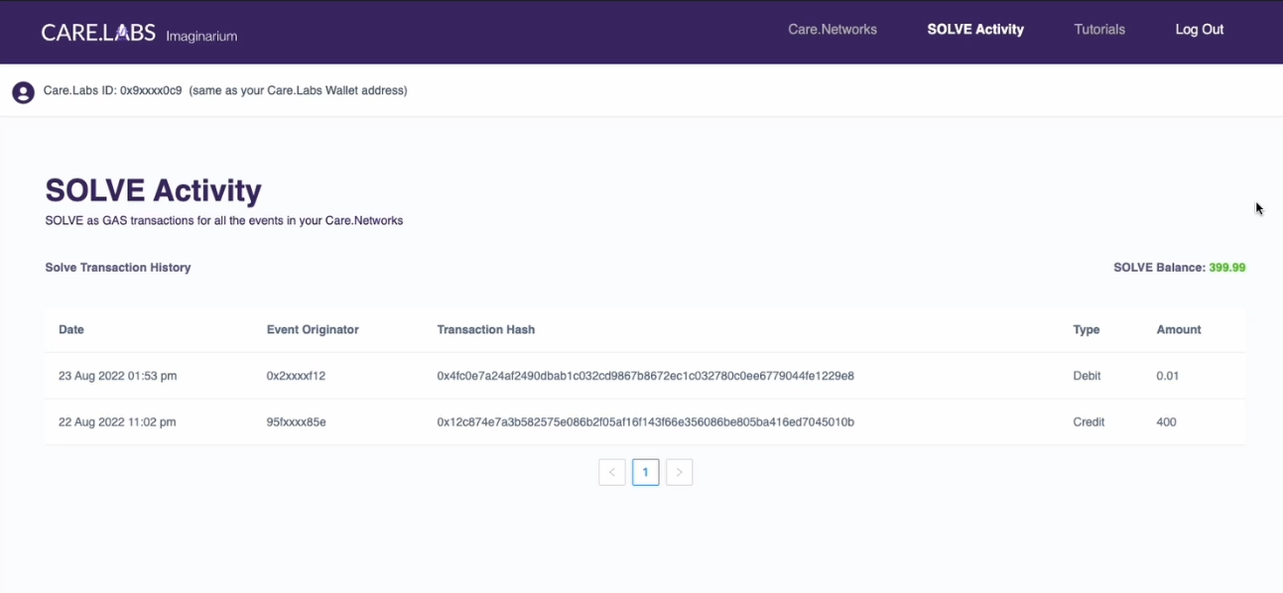The width and height of the screenshot is (1283, 593).
Task: Click the Amount column header
Action: coord(1178,329)
